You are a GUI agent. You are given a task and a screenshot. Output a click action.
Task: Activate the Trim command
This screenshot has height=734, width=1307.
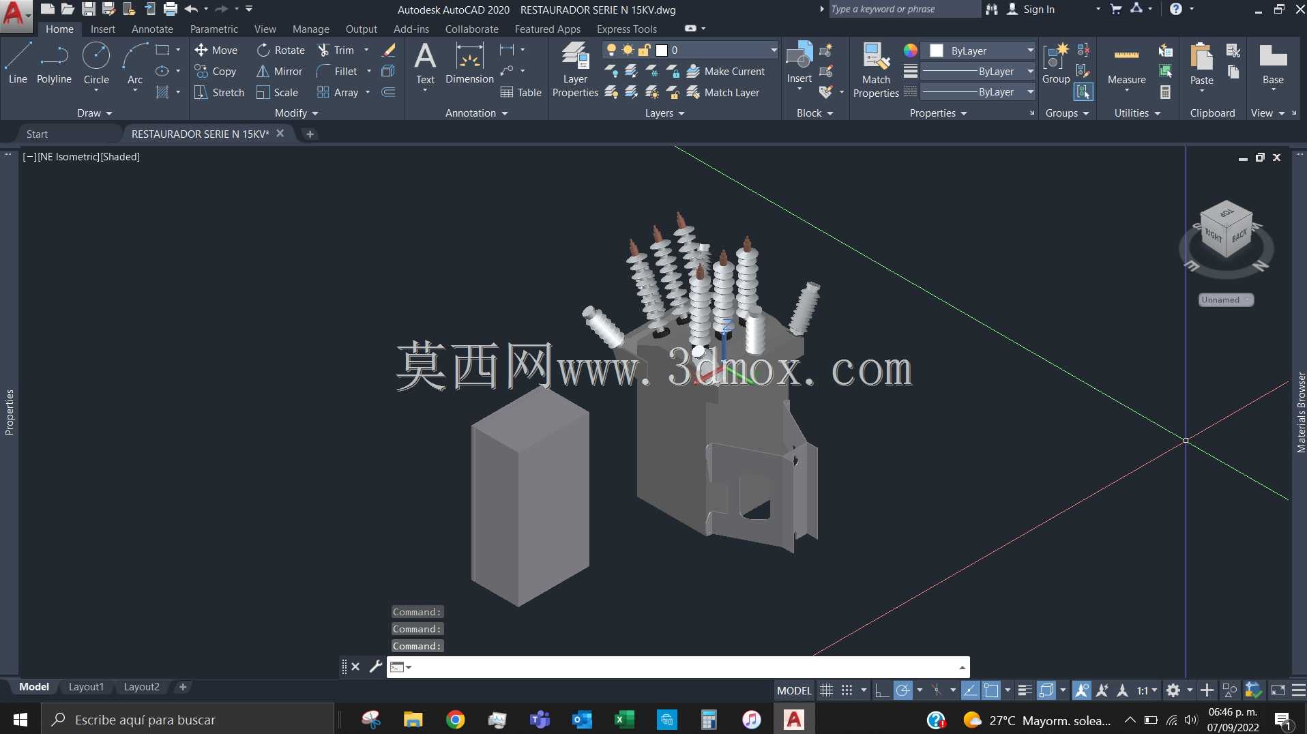(x=336, y=50)
